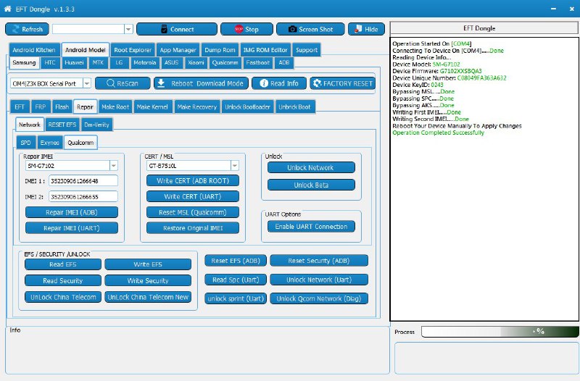Click the Read Info button
580x381 pixels.
279,83
